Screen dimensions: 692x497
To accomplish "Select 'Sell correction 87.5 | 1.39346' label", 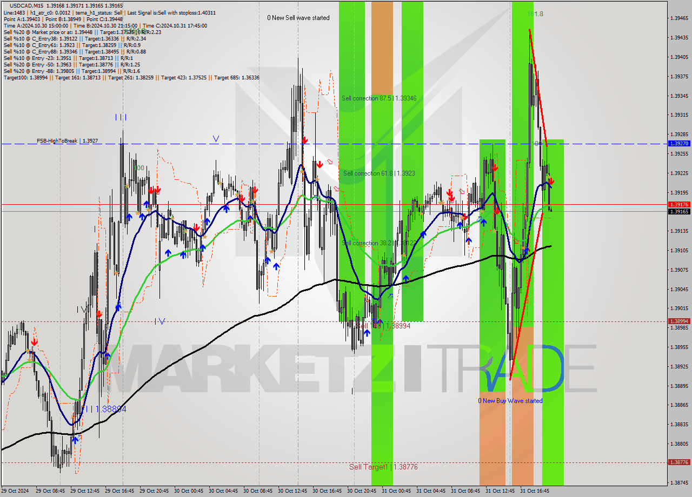I will tap(379, 98).
